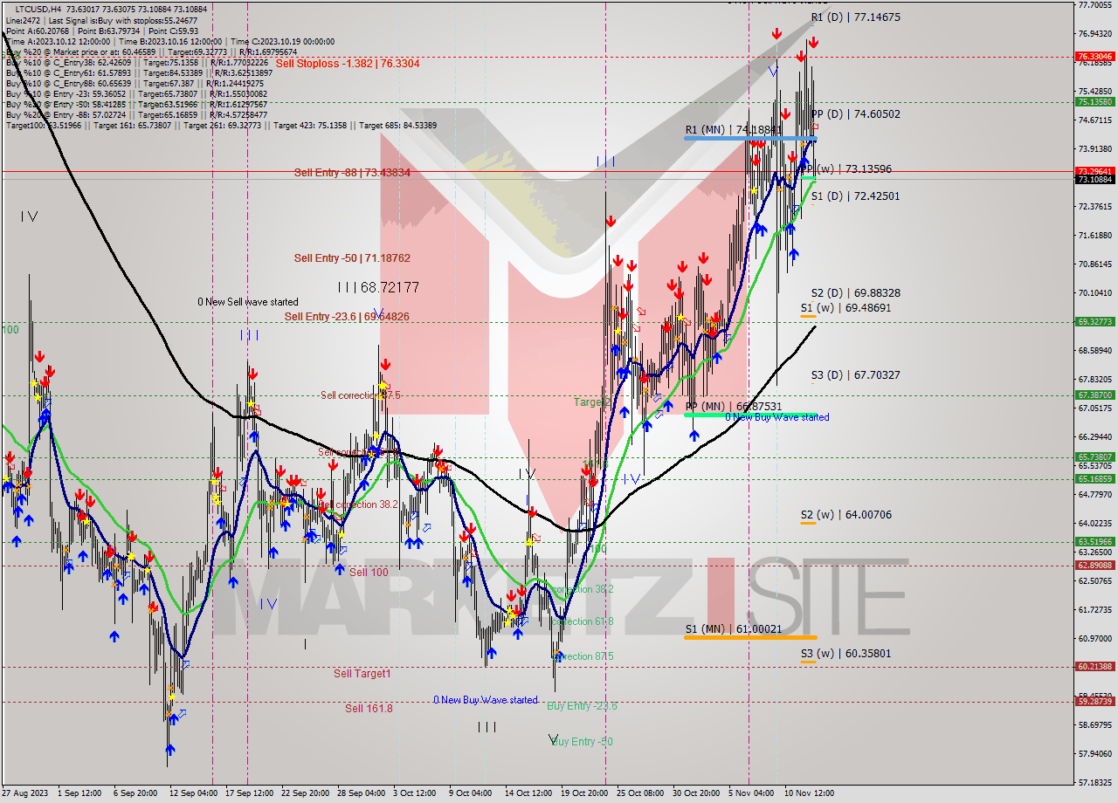This screenshot has height=803, width=1118.
Task: Select the blue R1 (MN) horizontal line
Action: tap(750, 139)
